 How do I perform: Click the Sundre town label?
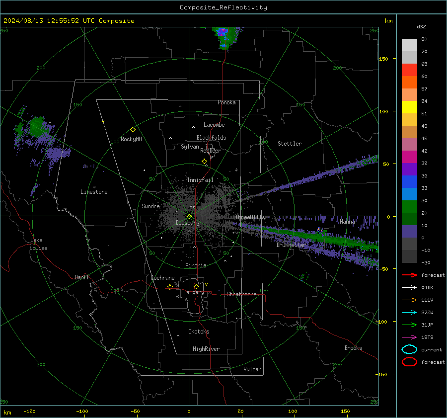coord(151,206)
